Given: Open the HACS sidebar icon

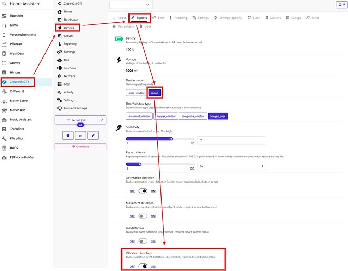Looking at the screenshot, I should pos(4,148).
